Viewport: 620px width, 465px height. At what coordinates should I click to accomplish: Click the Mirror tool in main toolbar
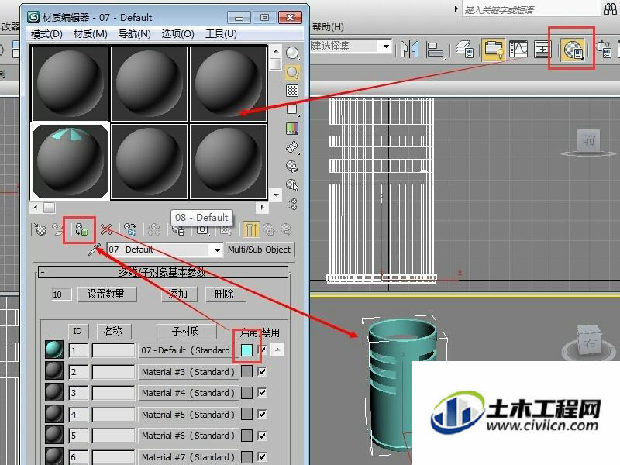coord(410,50)
